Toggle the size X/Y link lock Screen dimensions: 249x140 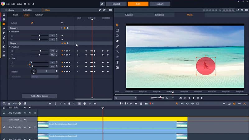[30, 65]
